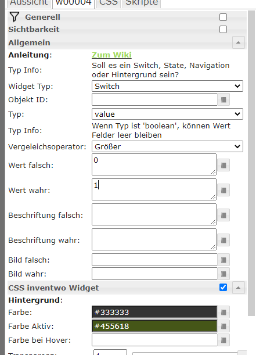
Task: Open picker button beside Wert falsch
Action: [x=223, y=165]
